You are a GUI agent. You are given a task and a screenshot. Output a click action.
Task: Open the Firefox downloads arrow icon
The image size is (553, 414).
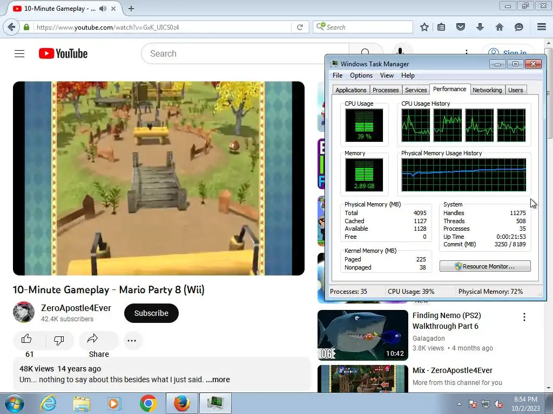(x=480, y=27)
